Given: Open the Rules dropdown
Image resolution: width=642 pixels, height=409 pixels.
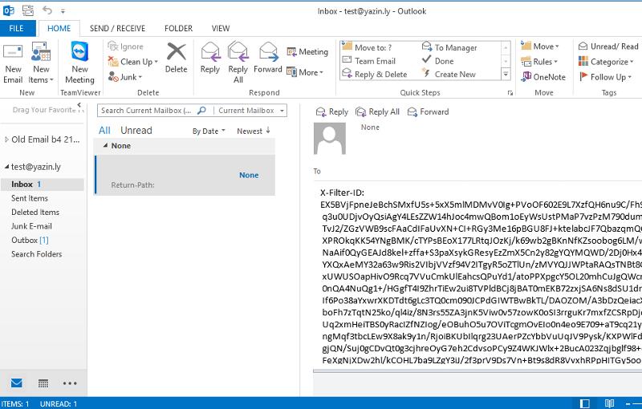Looking at the screenshot, I should click(539, 62).
